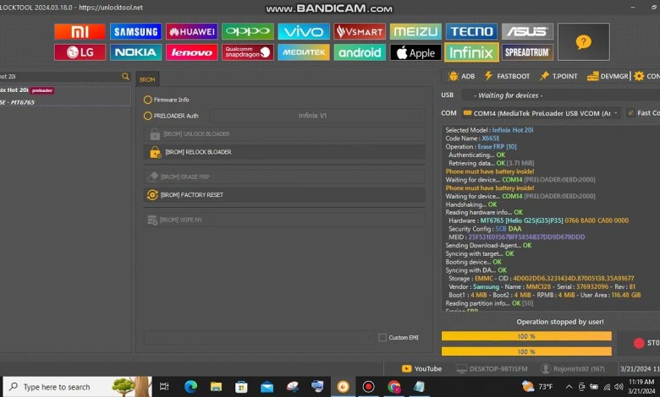Click the help question mark icon
This screenshot has width=660, height=397.
[583, 41]
